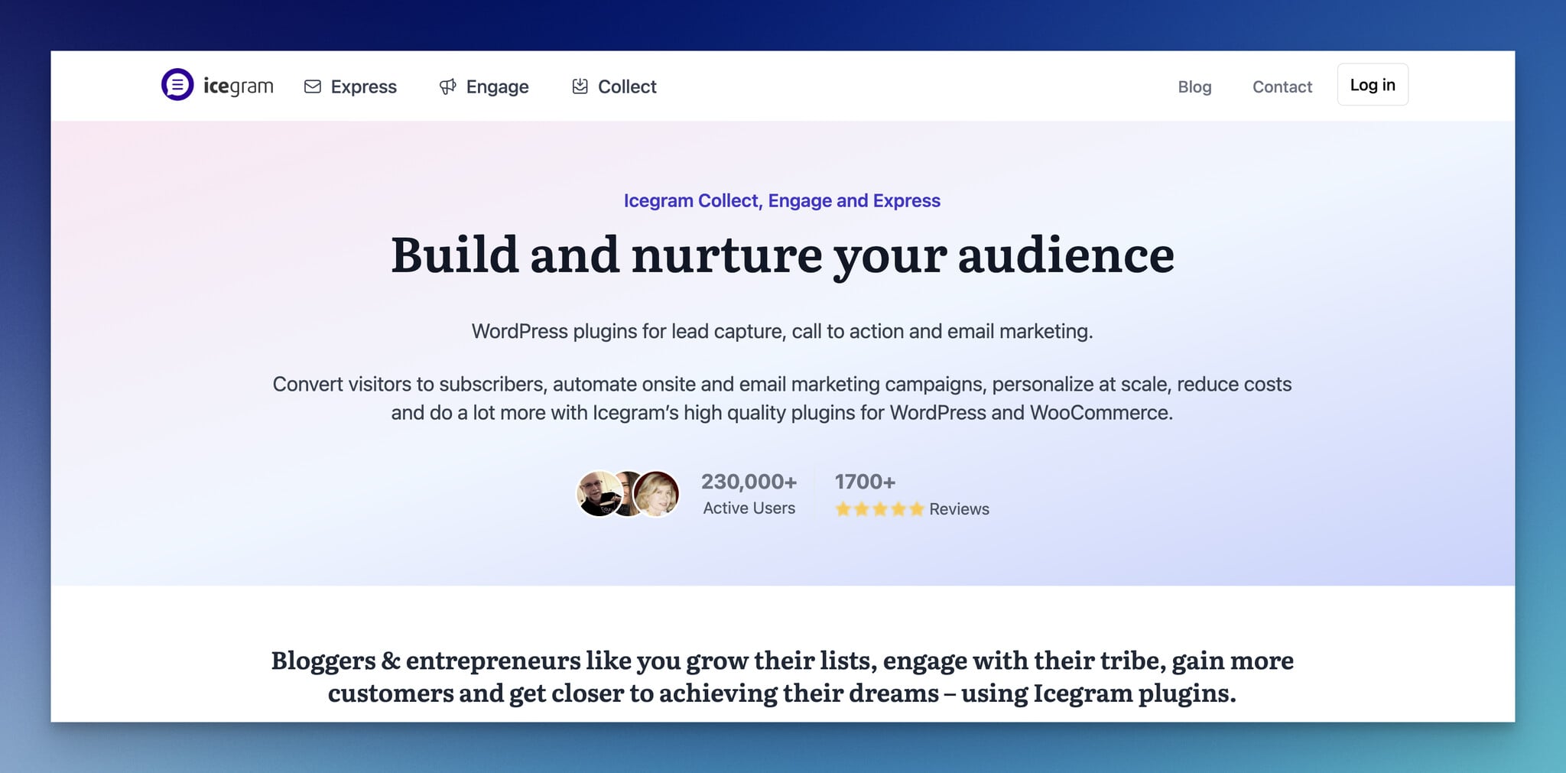Open the Engage menu item

coord(497,86)
